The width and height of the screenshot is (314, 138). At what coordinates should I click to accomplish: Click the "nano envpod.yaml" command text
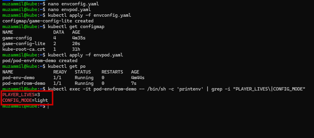(69, 10)
